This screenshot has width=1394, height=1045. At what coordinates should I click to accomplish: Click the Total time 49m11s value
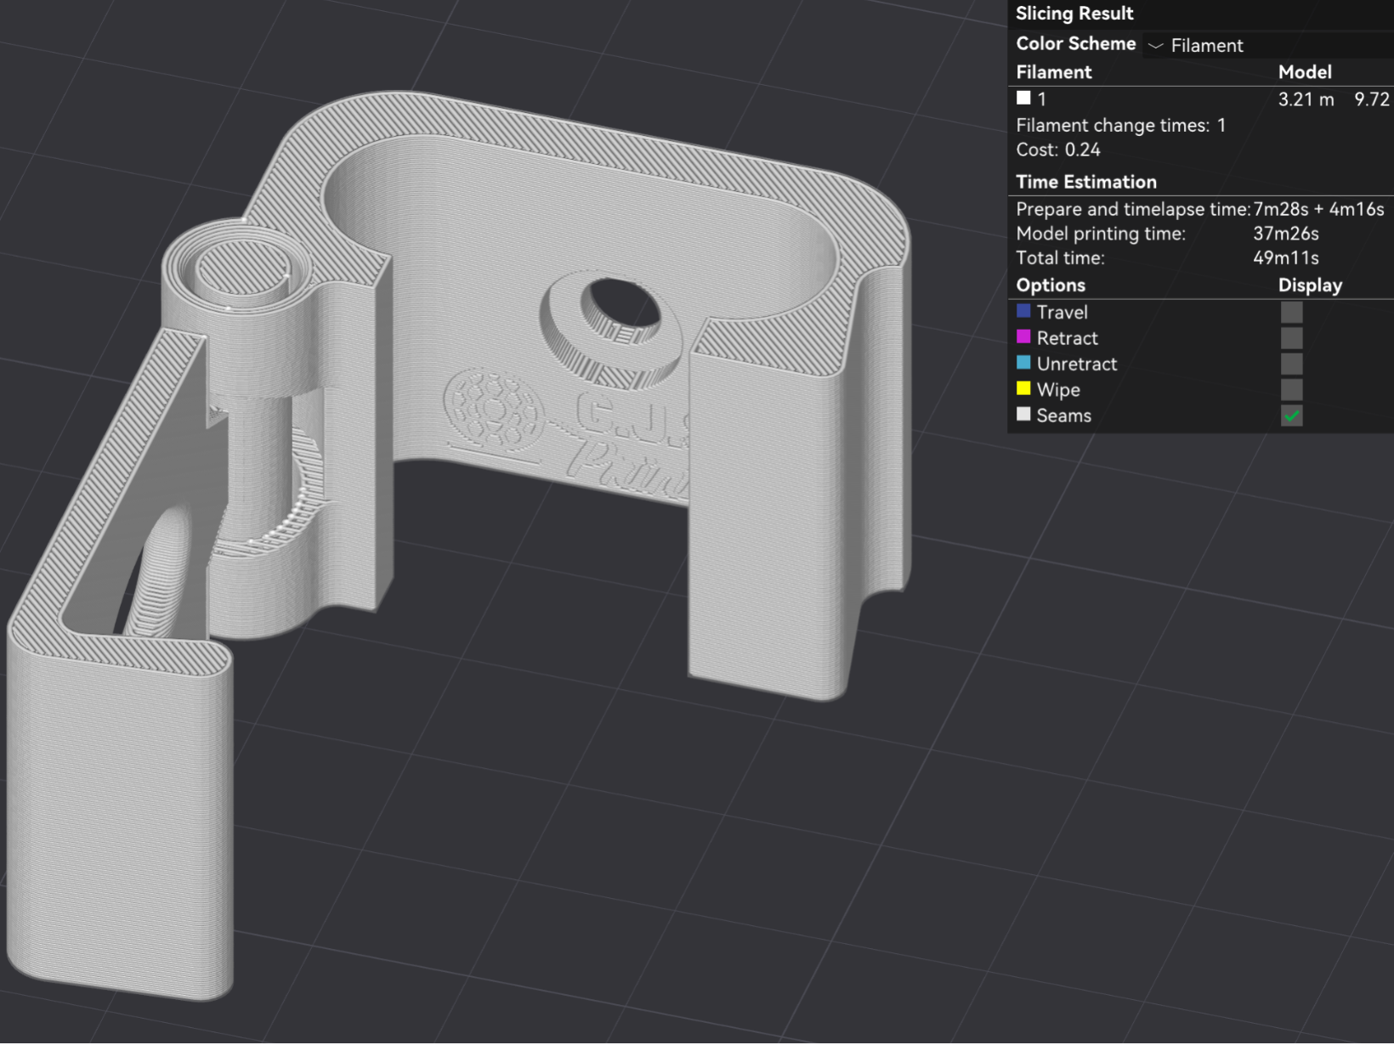(1285, 258)
